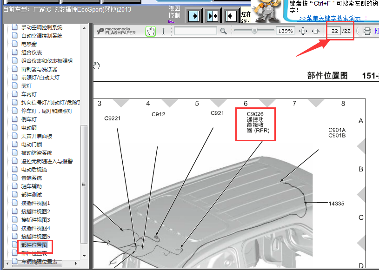Viewport: 379px width, 270px height.
Task: Click the C912 connector label in diagram
Action: click(158, 114)
